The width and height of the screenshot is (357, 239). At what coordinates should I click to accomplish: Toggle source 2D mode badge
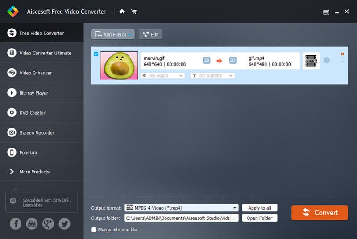(x=207, y=60)
